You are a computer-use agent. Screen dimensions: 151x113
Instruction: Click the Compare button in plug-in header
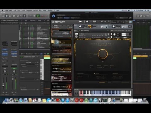coord(66,18)
